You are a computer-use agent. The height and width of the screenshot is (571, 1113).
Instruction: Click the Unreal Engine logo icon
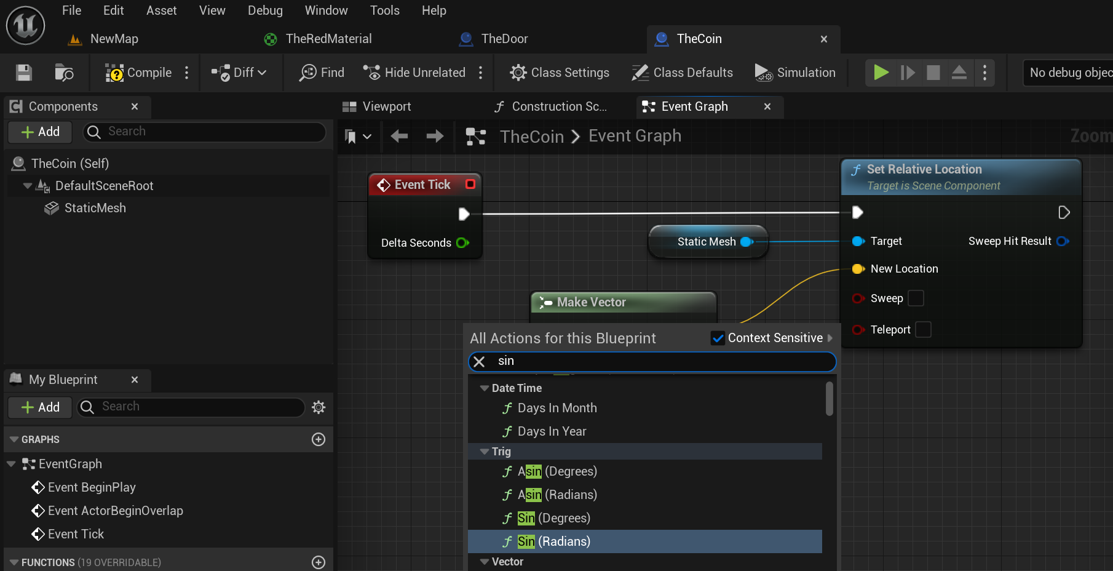tap(25, 26)
